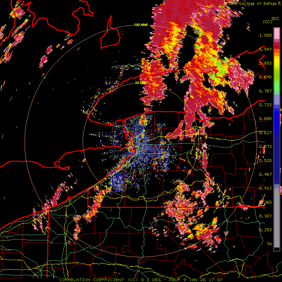Click the 0.893 scale value
This screenshot has height=282, width=282.
(x=265, y=63)
